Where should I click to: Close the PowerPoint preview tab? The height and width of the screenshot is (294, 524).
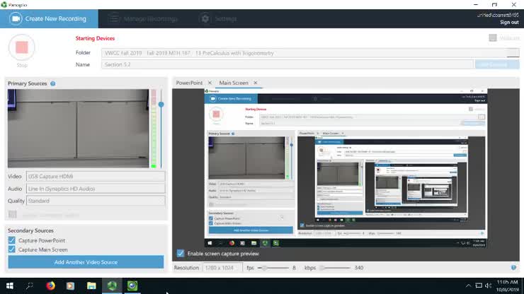point(210,83)
